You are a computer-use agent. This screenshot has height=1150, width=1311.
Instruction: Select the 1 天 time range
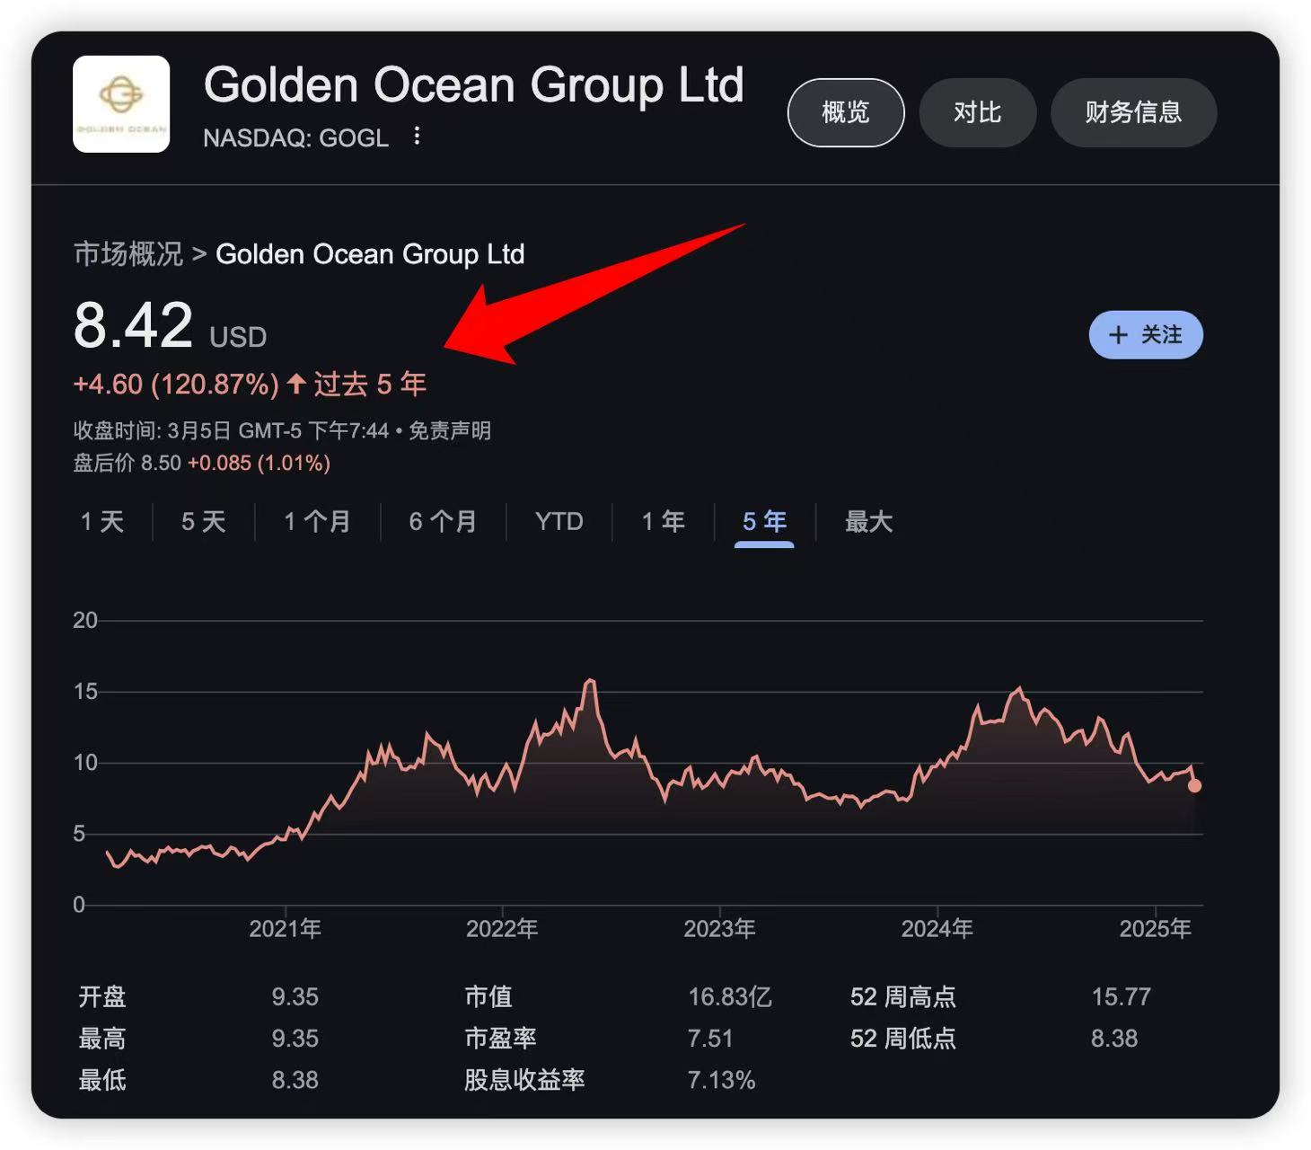[102, 521]
